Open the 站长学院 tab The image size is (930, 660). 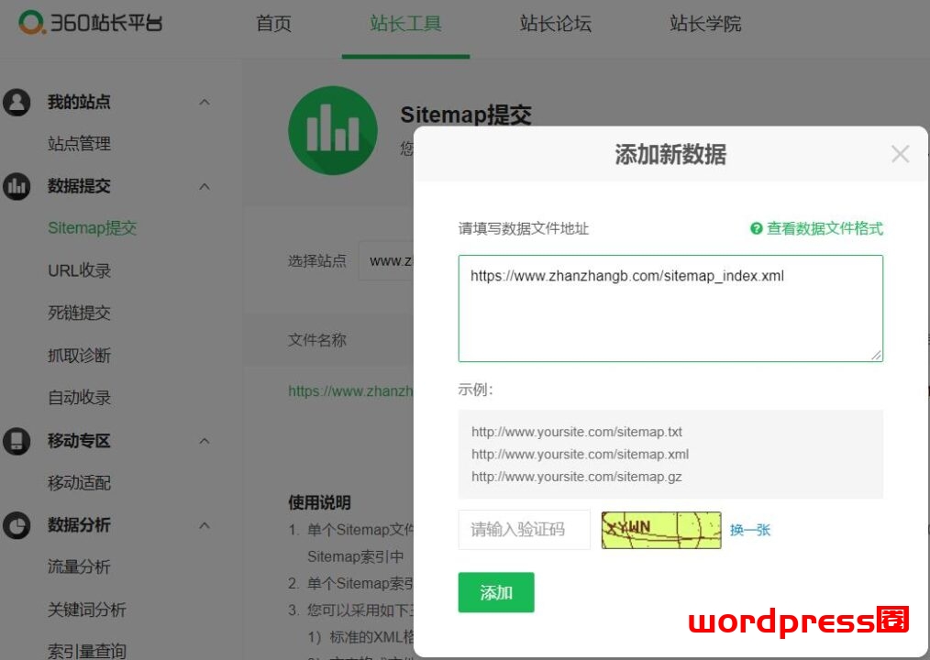click(x=706, y=24)
